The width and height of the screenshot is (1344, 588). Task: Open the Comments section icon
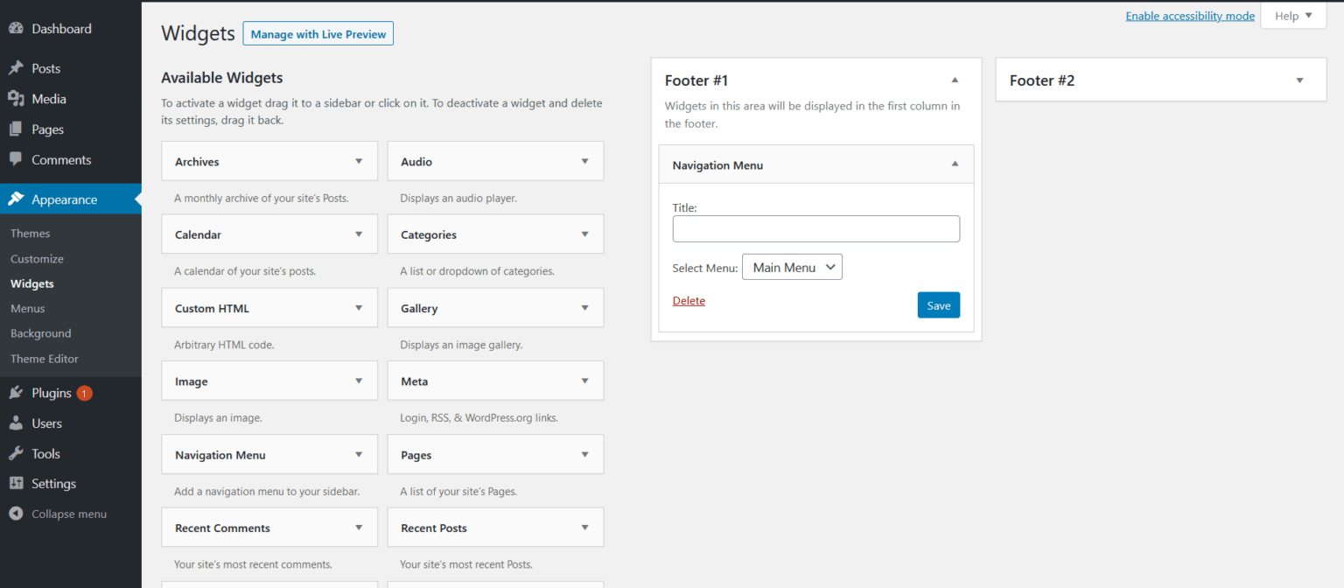(17, 159)
